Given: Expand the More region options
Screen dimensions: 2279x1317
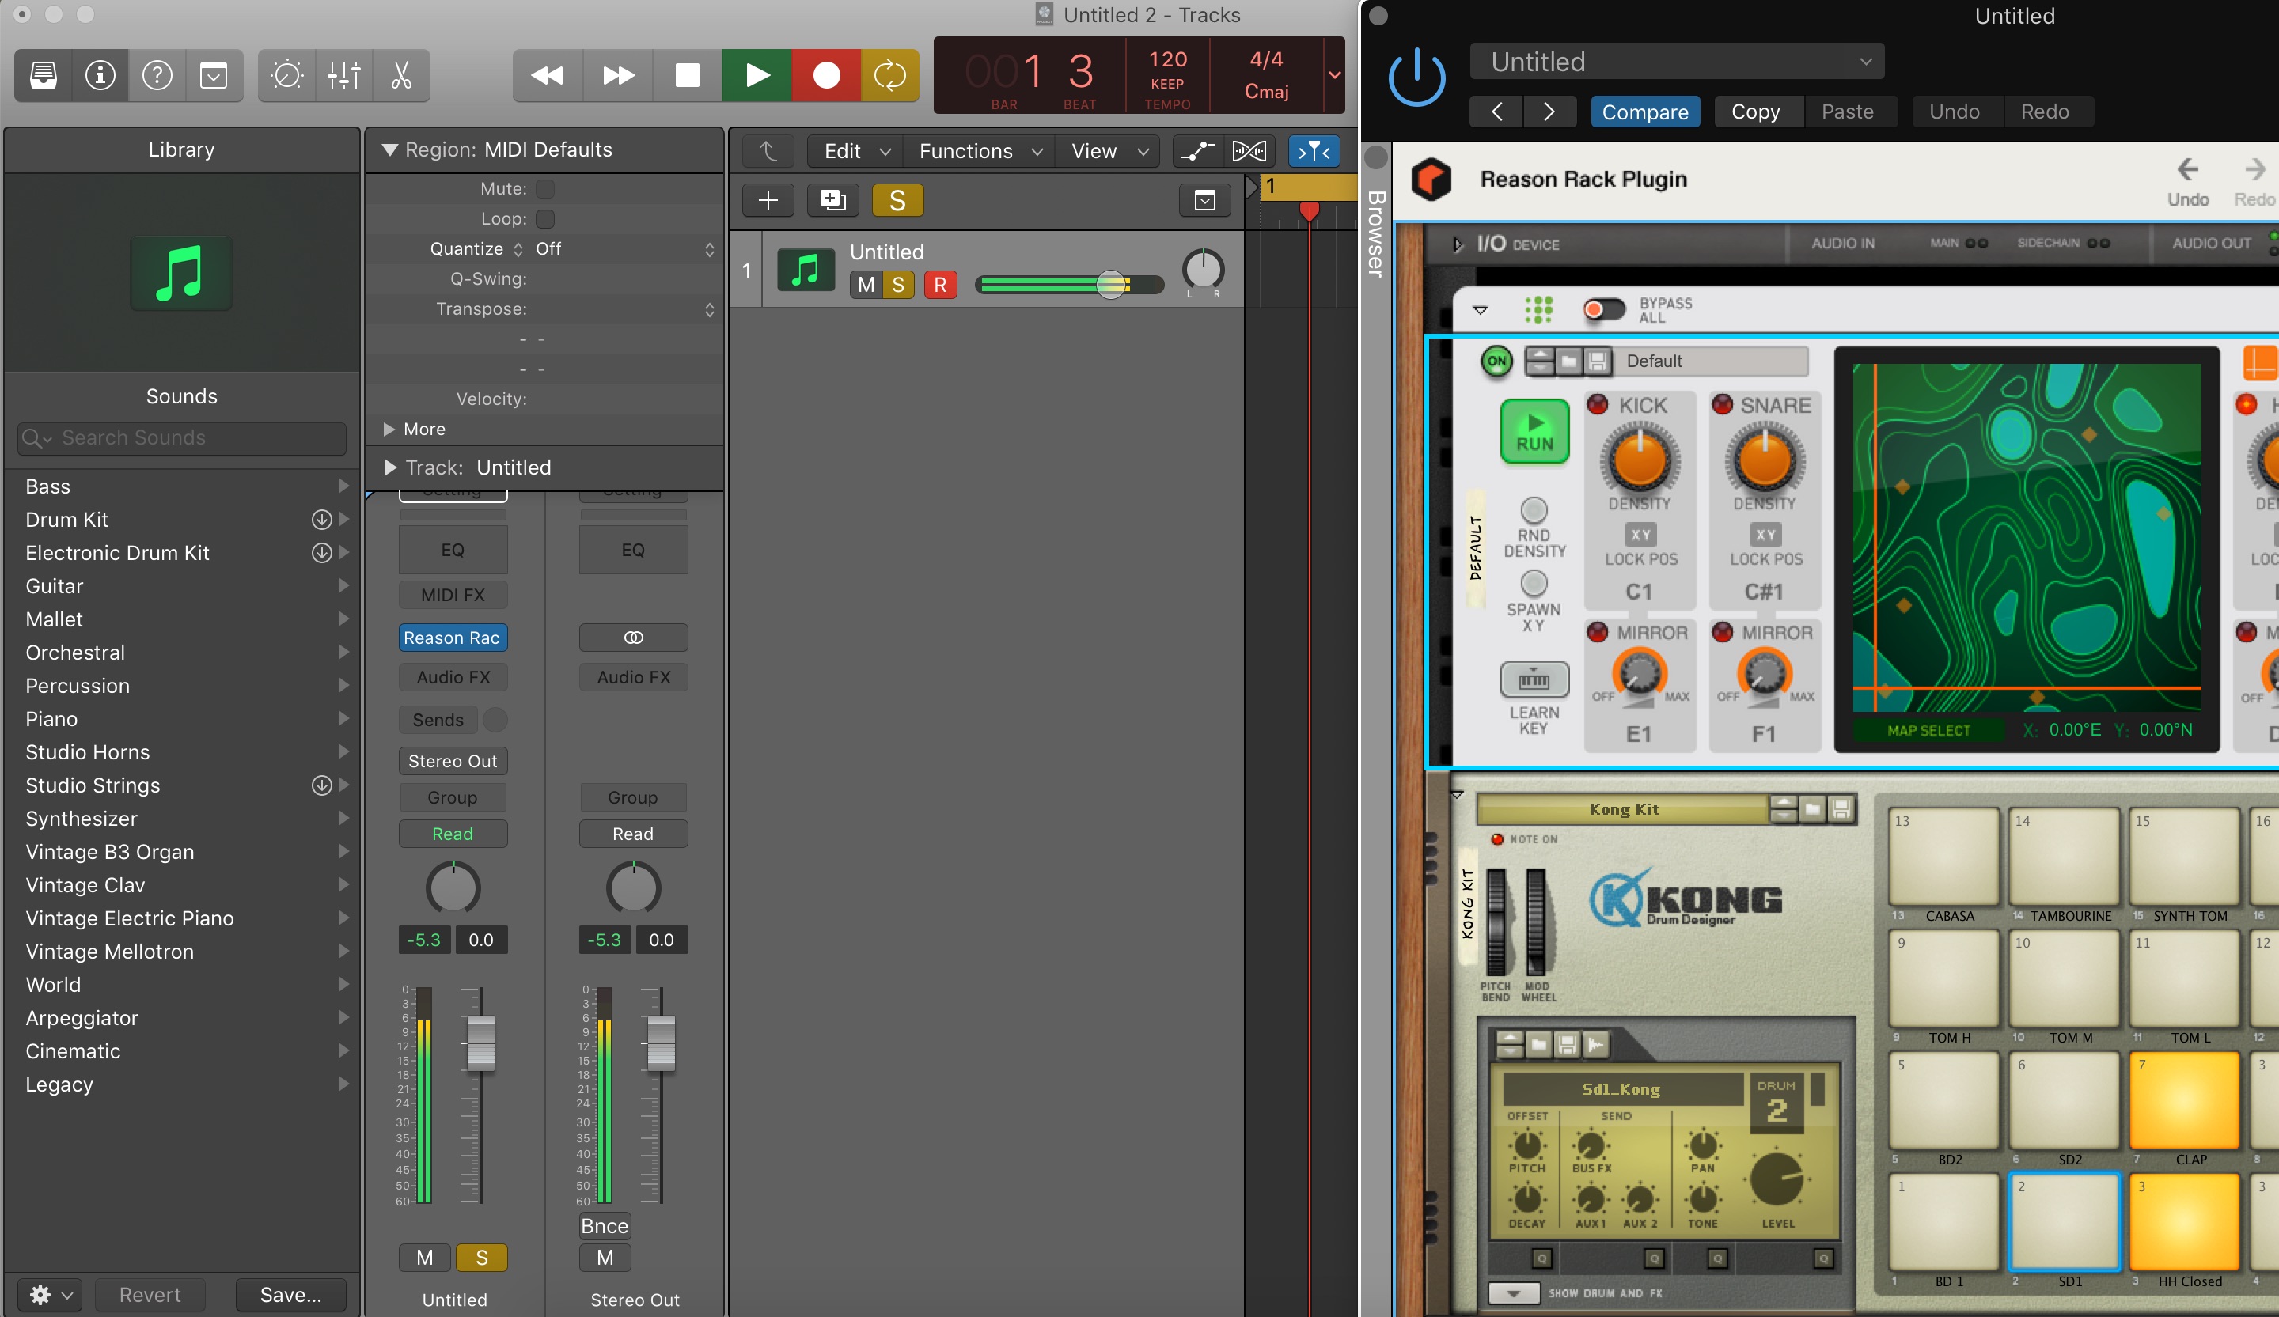Looking at the screenshot, I should coord(389,429).
